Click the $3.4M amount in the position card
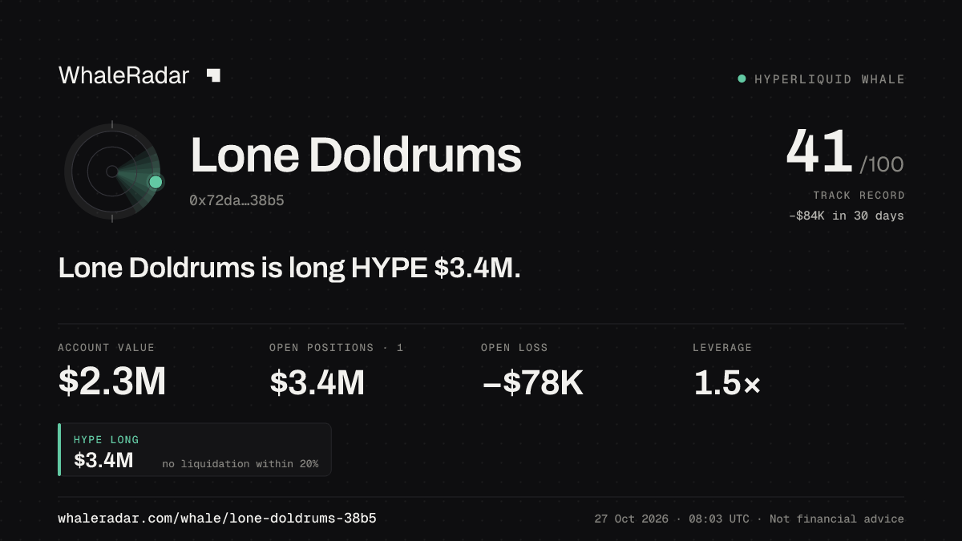Viewport: 962px width, 541px height. coord(103,460)
